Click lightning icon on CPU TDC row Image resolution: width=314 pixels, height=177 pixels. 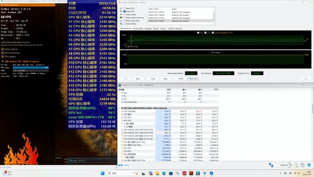pos(122,148)
